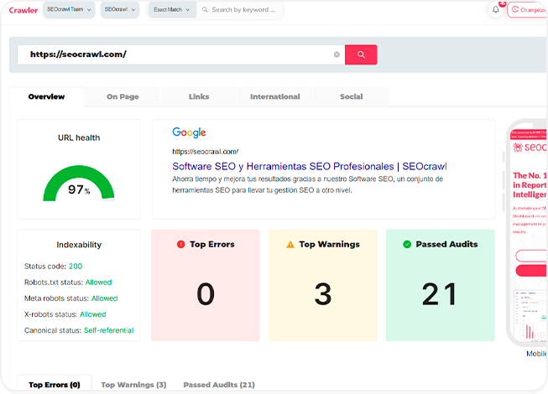The height and width of the screenshot is (394, 548).
Task: Go to the Social tab
Action: (351, 97)
